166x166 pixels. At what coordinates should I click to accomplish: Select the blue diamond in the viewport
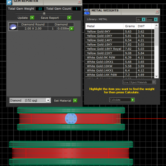click(x=71, y=118)
